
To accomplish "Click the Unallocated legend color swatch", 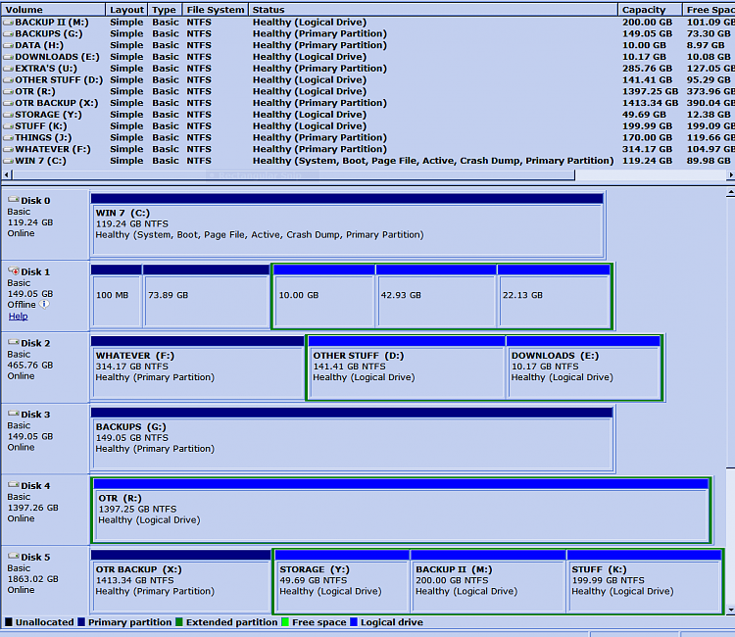I will pyautogui.click(x=9, y=622).
